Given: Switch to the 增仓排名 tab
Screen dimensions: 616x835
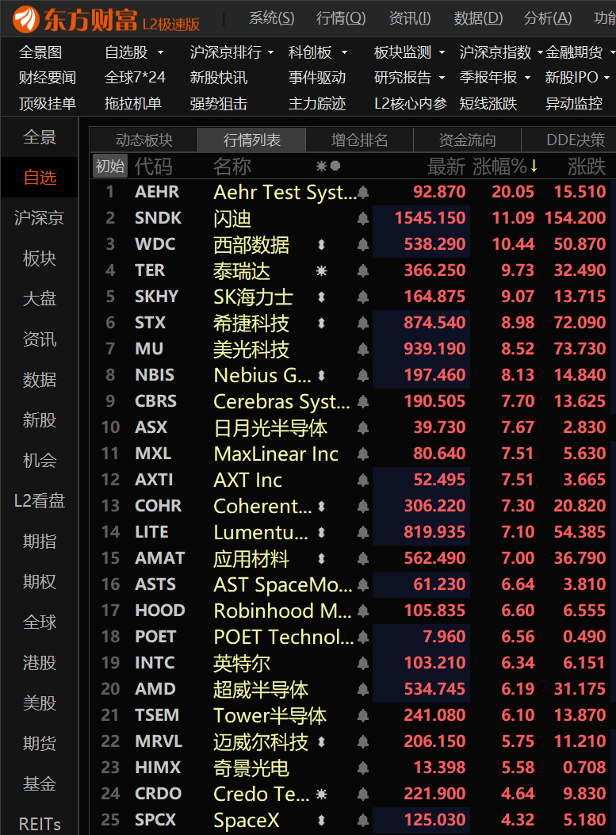Looking at the screenshot, I should tap(359, 140).
